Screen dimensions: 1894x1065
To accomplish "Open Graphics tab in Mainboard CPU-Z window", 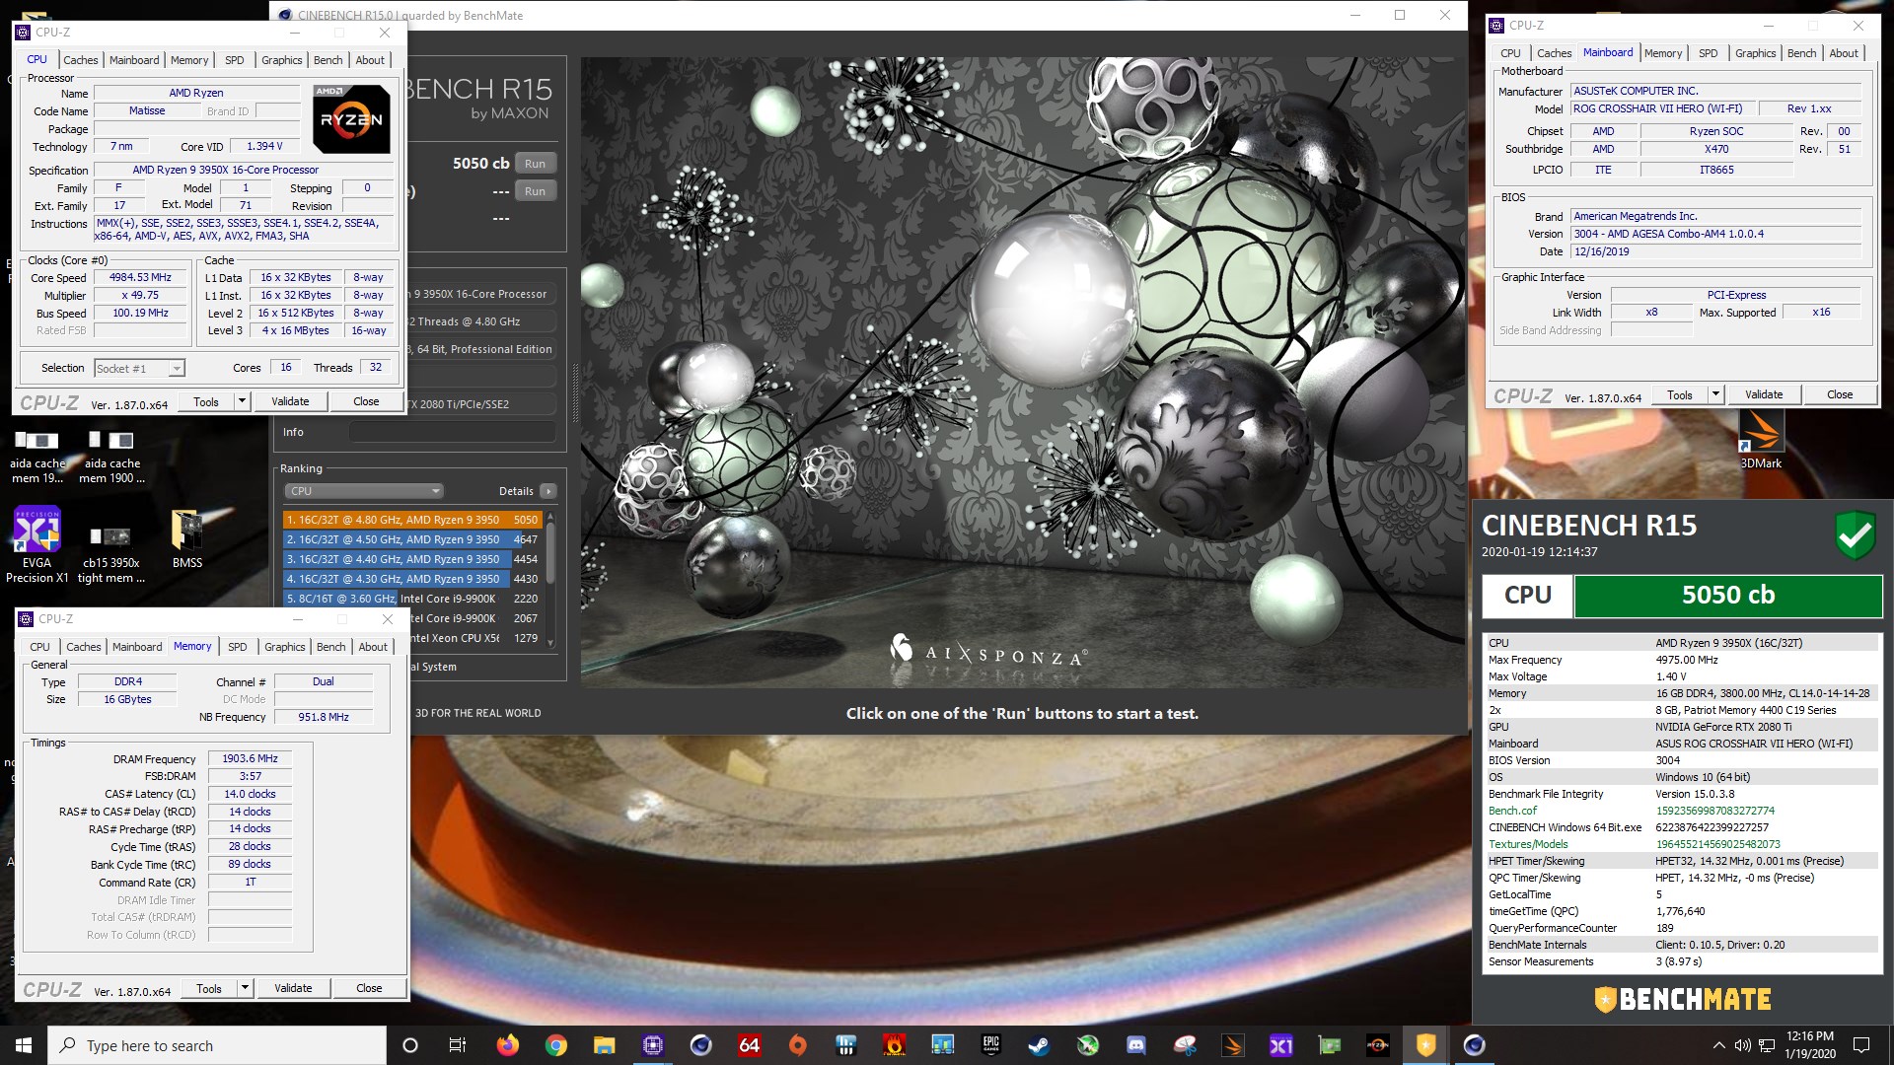I will (x=1755, y=53).
